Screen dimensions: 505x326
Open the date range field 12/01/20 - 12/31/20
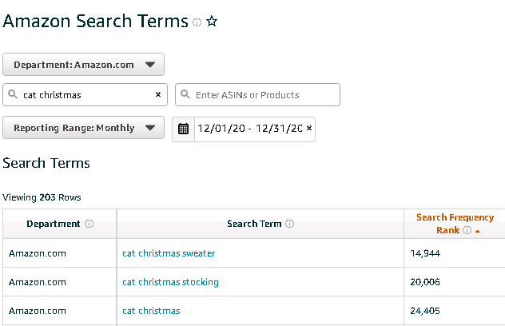coord(250,129)
